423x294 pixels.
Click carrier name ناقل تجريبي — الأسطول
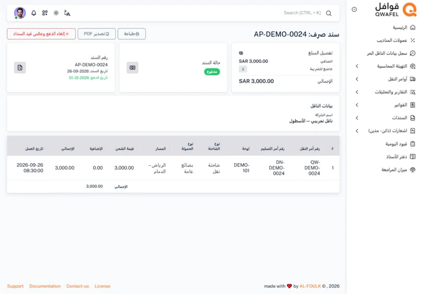[311, 121]
